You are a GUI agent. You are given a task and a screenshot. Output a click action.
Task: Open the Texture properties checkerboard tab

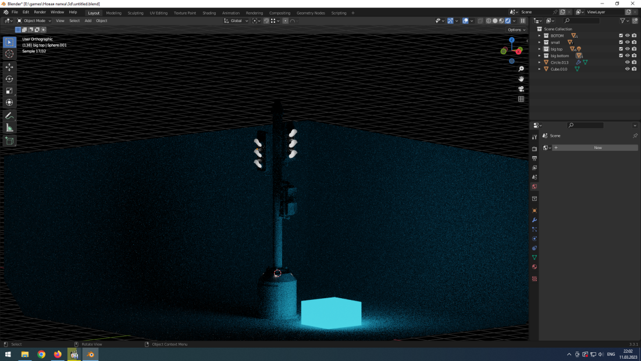535,279
